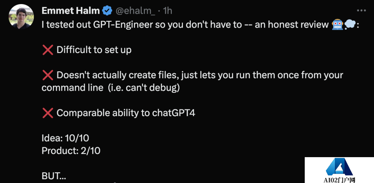The height and width of the screenshot is (183, 374).
Task: Click the 'AI02门户网' watermark text
Action: pyautogui.click(x=339, y=180)
